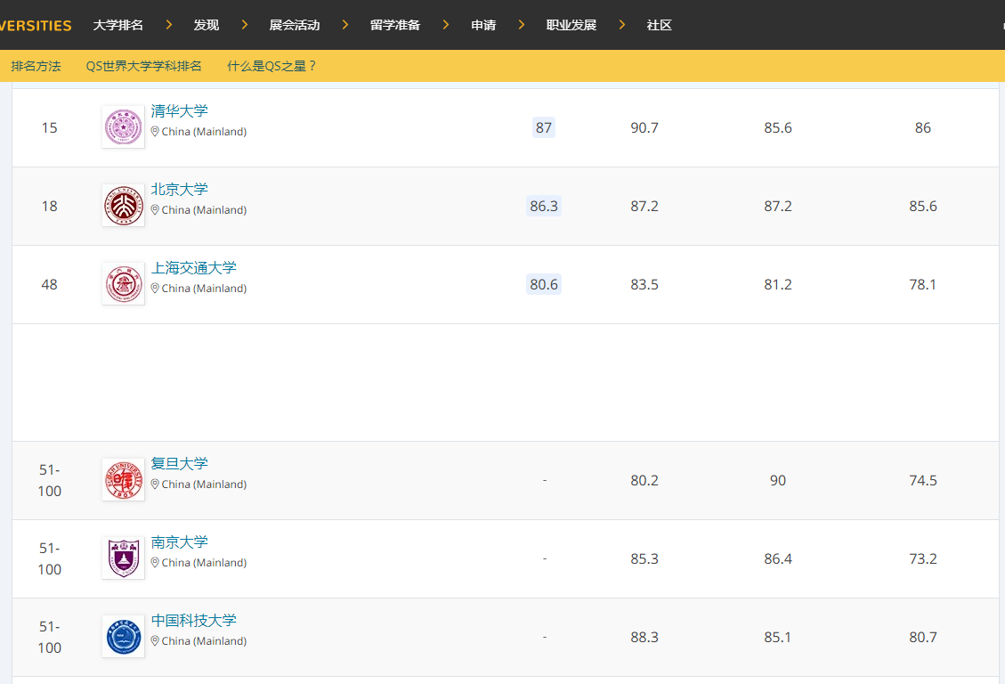This screenshot has height=684, width=1005.
Task: Open the 社区 menu
Action: [x=659, y=25]
